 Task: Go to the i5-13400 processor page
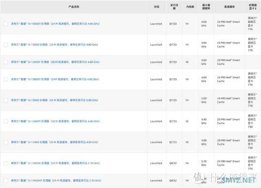point(55,142)
